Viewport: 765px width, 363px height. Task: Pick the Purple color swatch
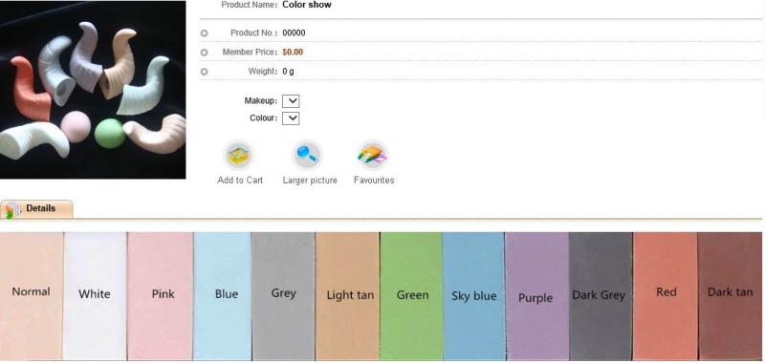click(x=537, y=296)
